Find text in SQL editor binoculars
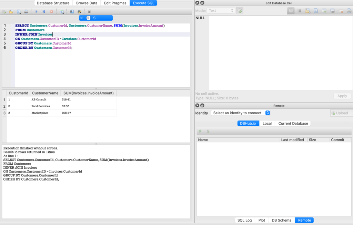Image resolution: width=353 pixels, height=225 pixels. (x=72, y=12)
